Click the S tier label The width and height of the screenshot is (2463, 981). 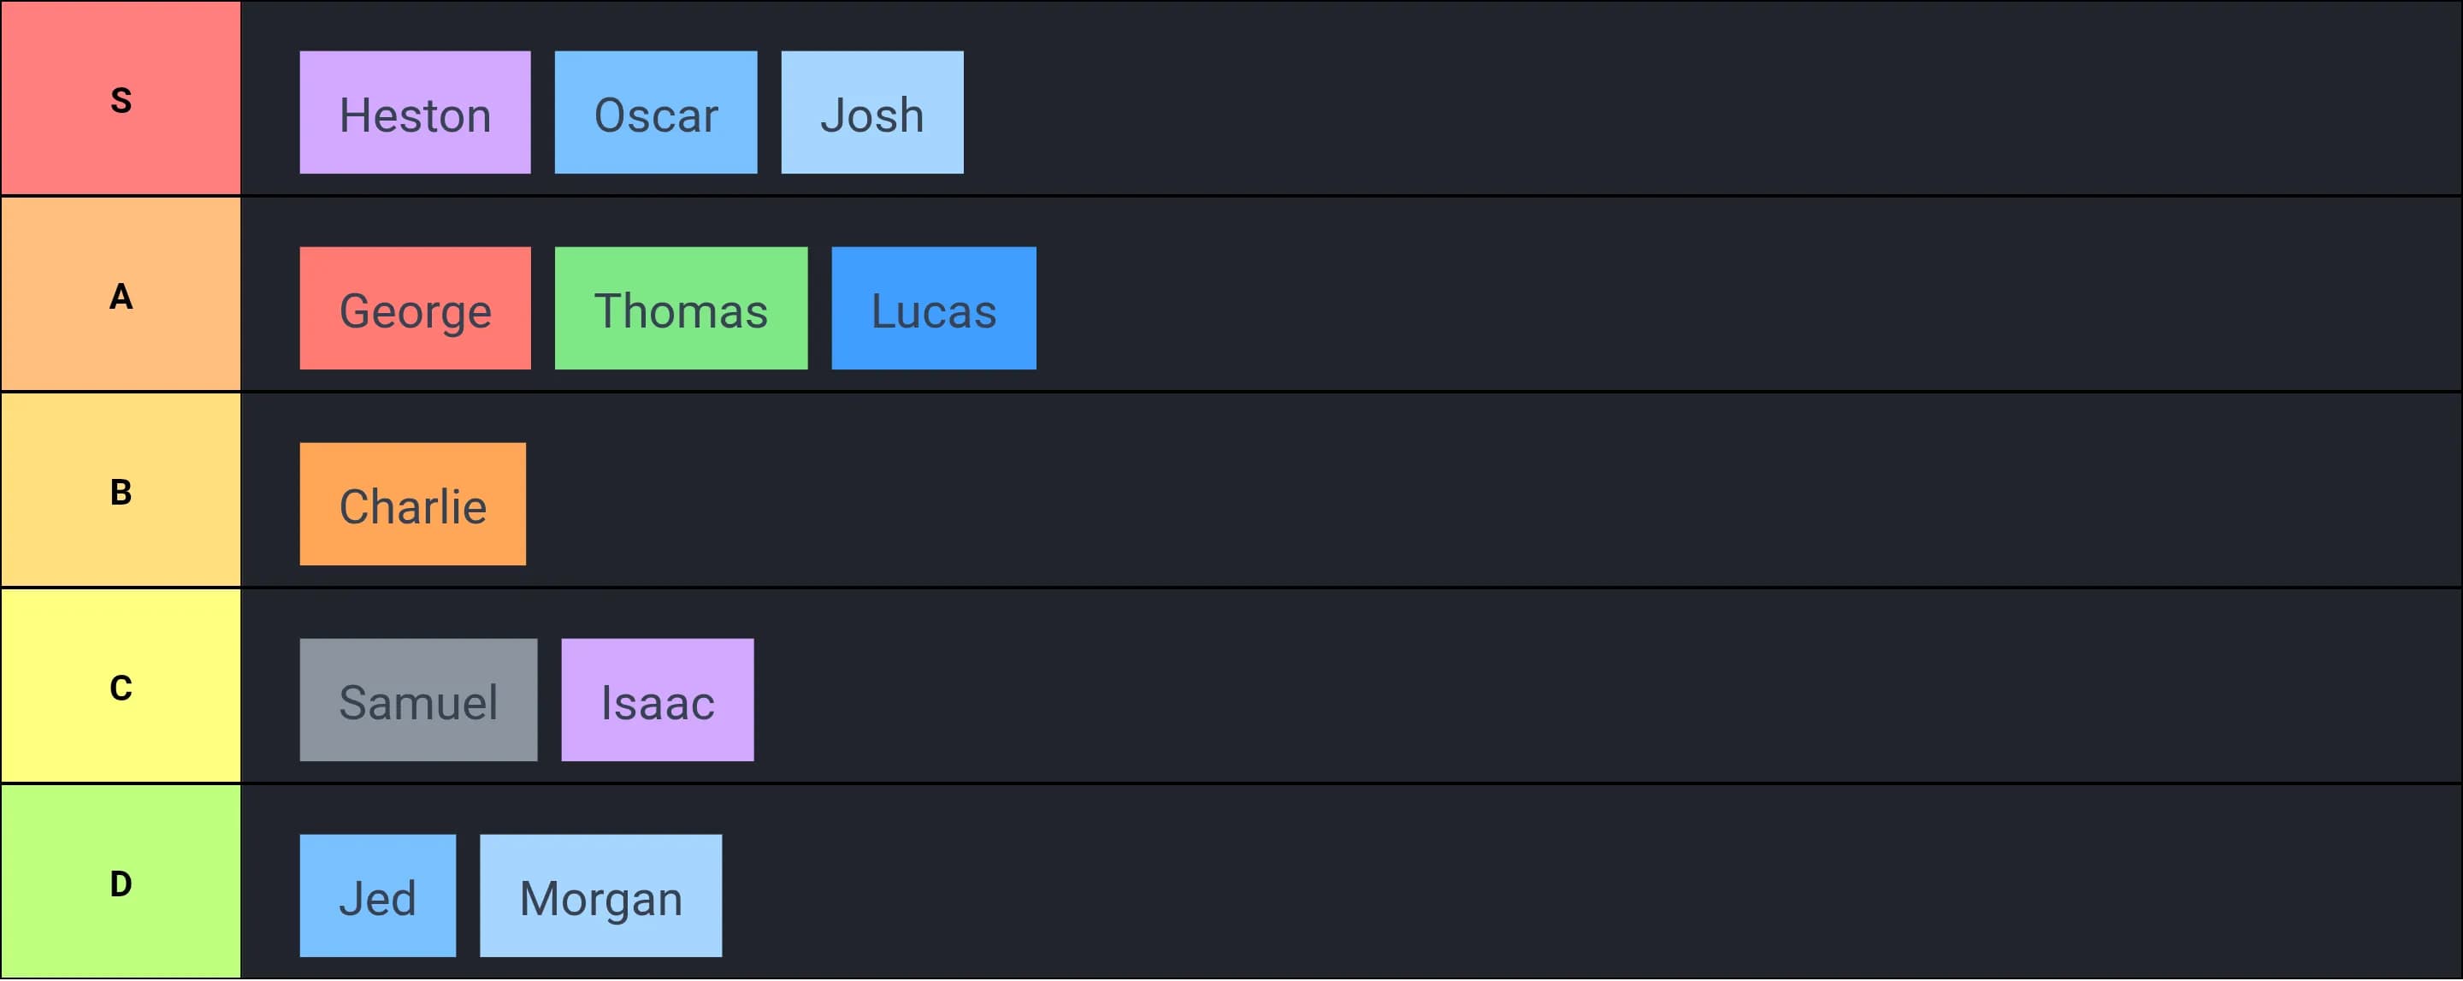(121, 98)
